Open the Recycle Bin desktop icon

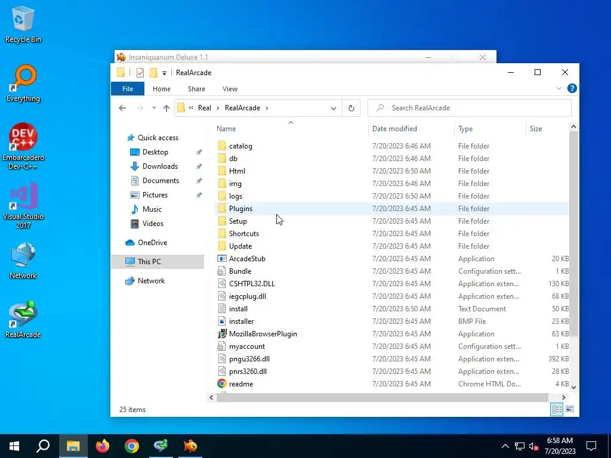coord(23,24)
